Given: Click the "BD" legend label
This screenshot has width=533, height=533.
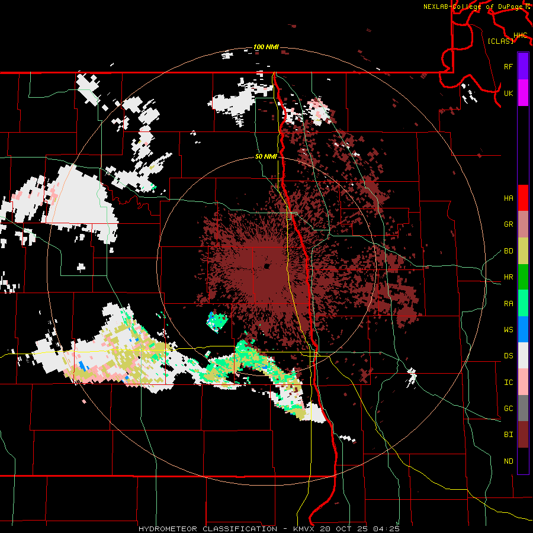Looking at the screenshot, I should tap(508, 251).
